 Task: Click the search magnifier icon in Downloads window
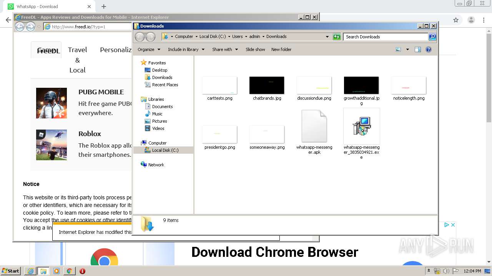432,37
